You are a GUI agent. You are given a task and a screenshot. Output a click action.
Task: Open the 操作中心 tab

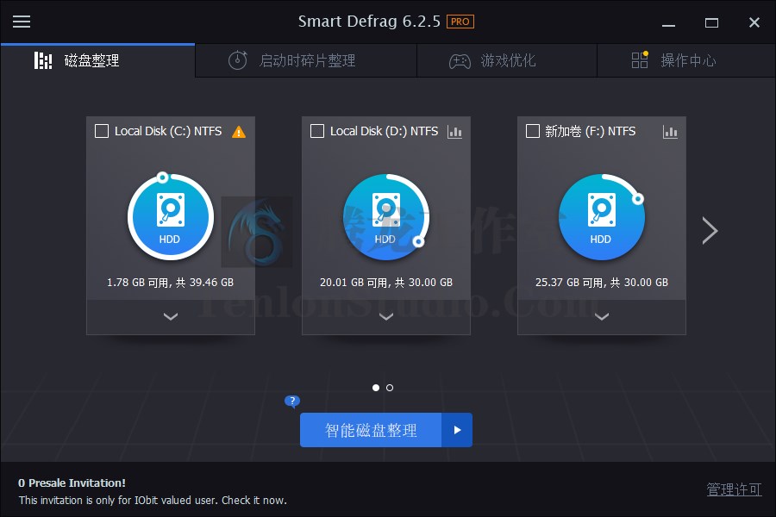pyautogui.click(x=686, y=60)
